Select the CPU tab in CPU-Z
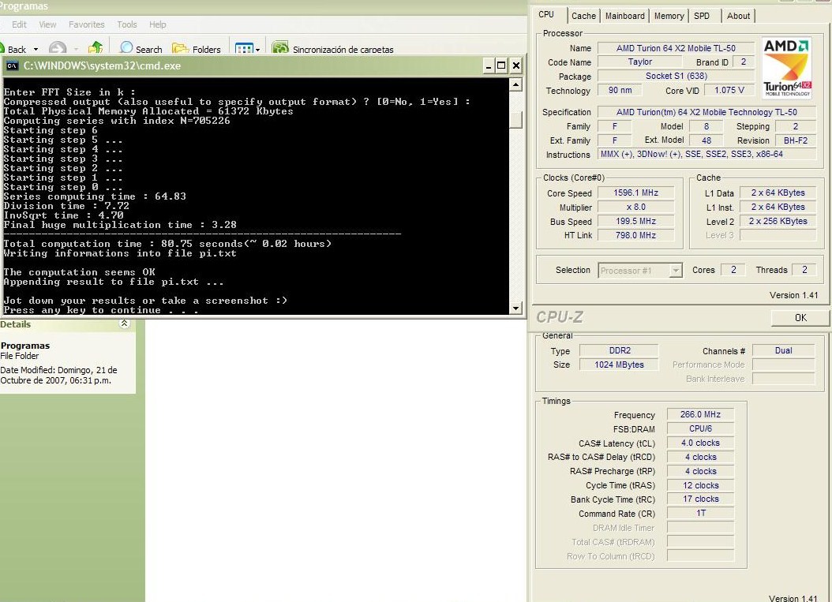 [546, 14]
